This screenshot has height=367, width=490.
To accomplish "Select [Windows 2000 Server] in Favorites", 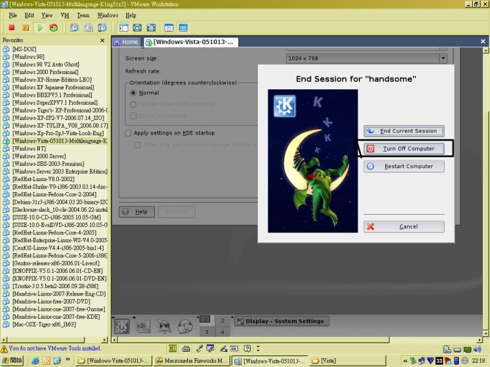I will [x=39, y=156].
